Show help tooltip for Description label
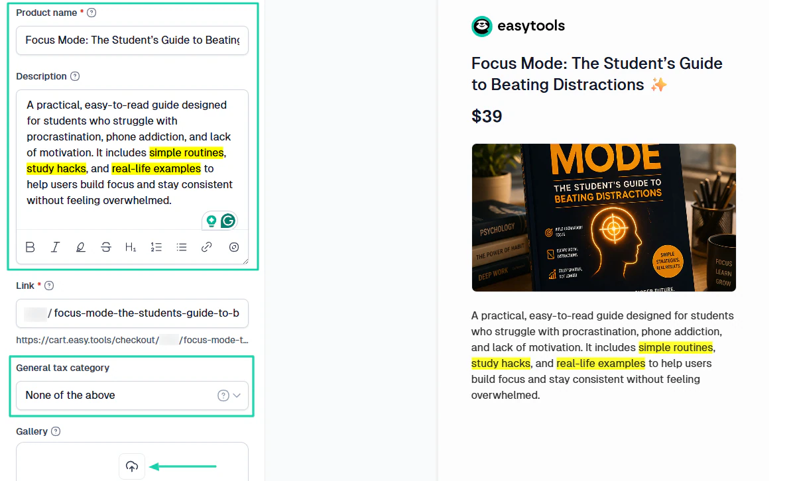Image resolution: width=793 pixels, height=481 pixels. tap(75, 76)
